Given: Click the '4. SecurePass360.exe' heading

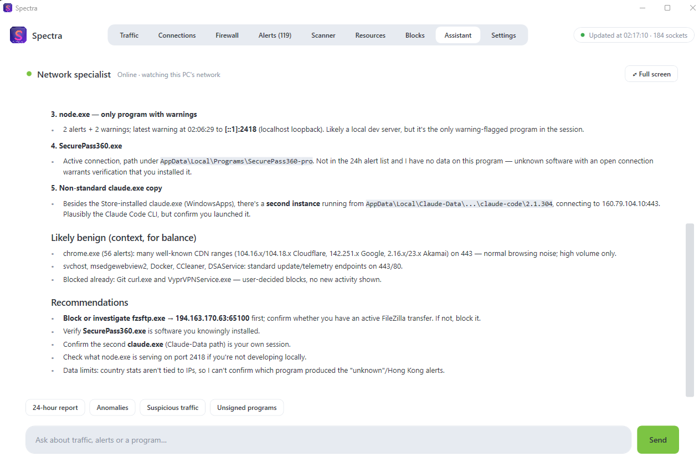Looking at the screenshot, I should tap(87, 146).
